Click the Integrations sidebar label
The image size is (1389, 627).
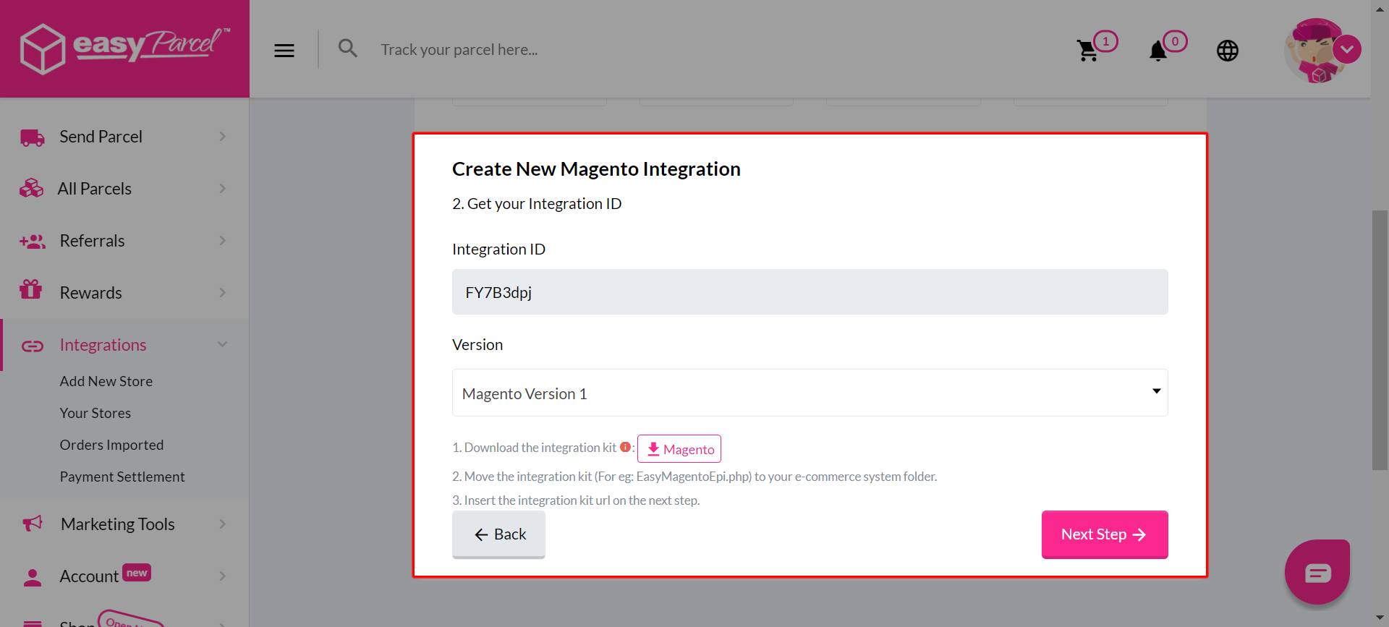(x=103, y=345)
